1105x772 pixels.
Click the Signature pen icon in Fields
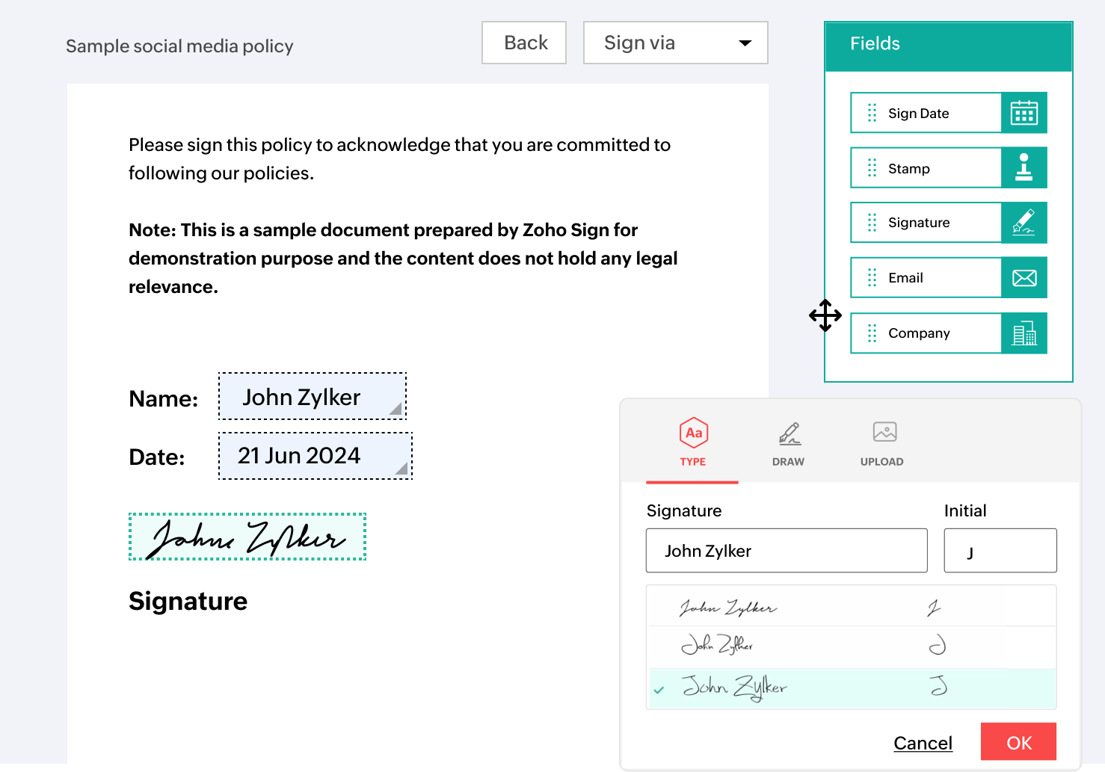tap(1024, 222)
